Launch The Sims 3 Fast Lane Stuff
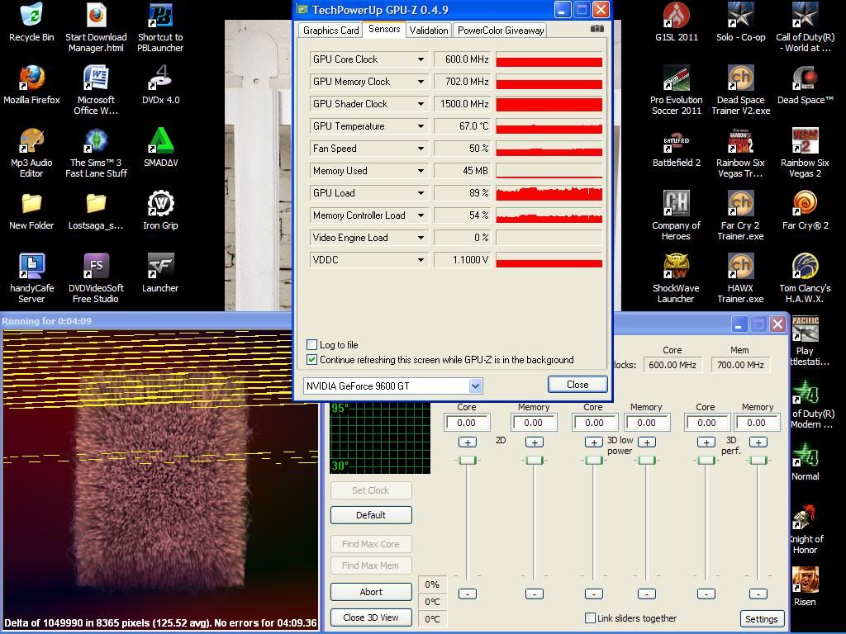Image resolution: width=846 pixels, height=634 pixels. [96, 153]
